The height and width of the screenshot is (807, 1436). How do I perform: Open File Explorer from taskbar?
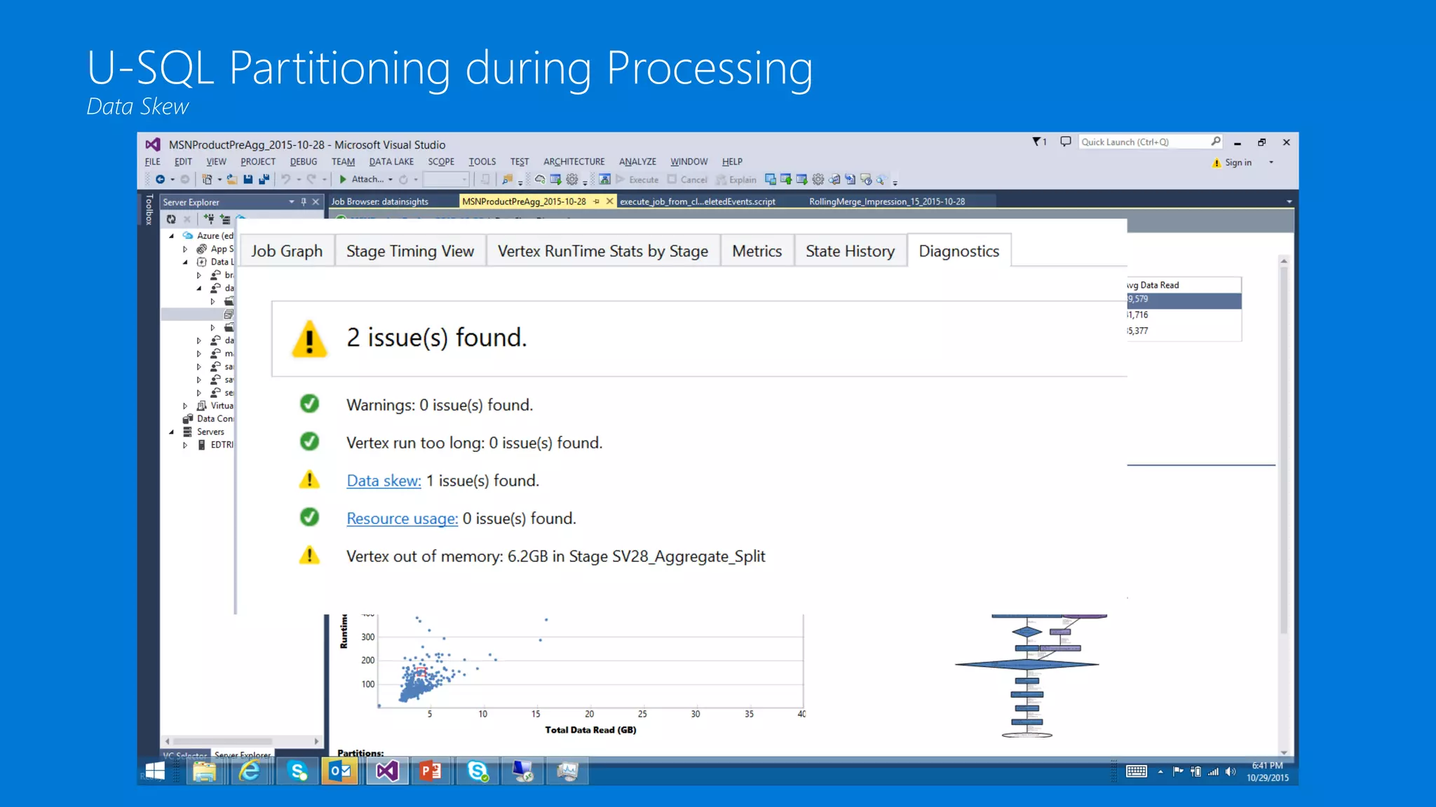(204, 771)
